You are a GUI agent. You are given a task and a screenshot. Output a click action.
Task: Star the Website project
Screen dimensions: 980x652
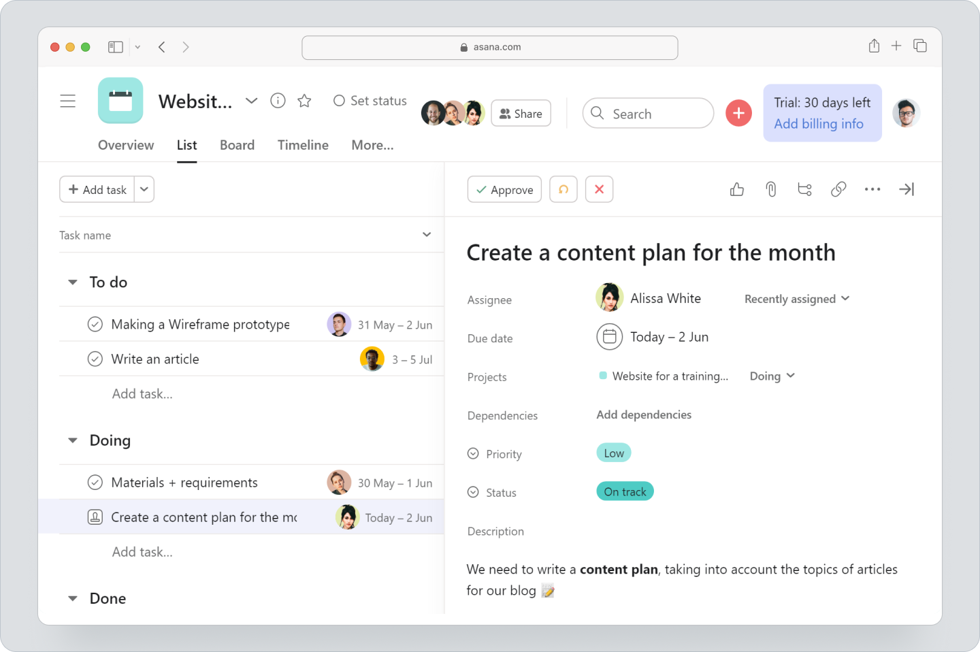[304, 100]
